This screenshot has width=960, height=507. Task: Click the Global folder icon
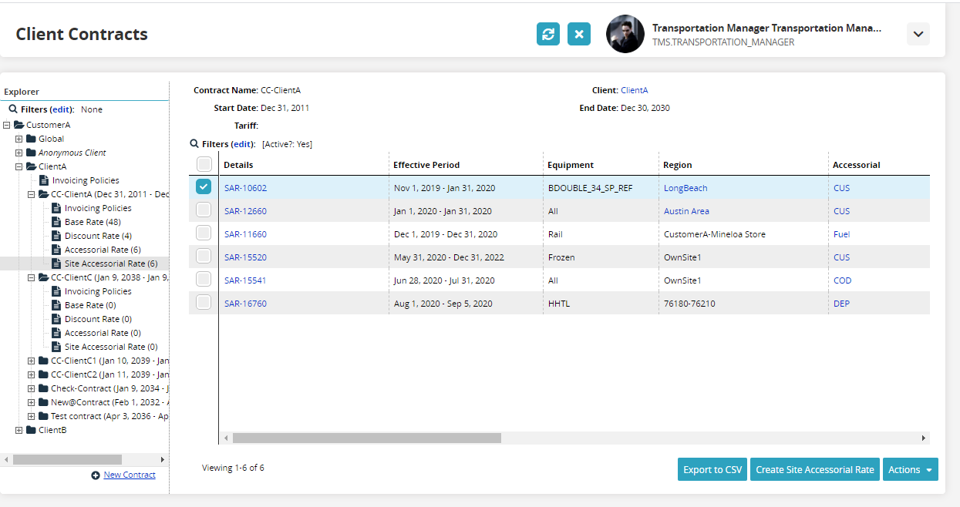point(32,139)
